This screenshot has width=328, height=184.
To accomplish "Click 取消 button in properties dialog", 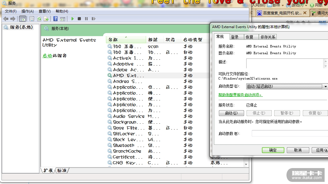I will point(298,150).
